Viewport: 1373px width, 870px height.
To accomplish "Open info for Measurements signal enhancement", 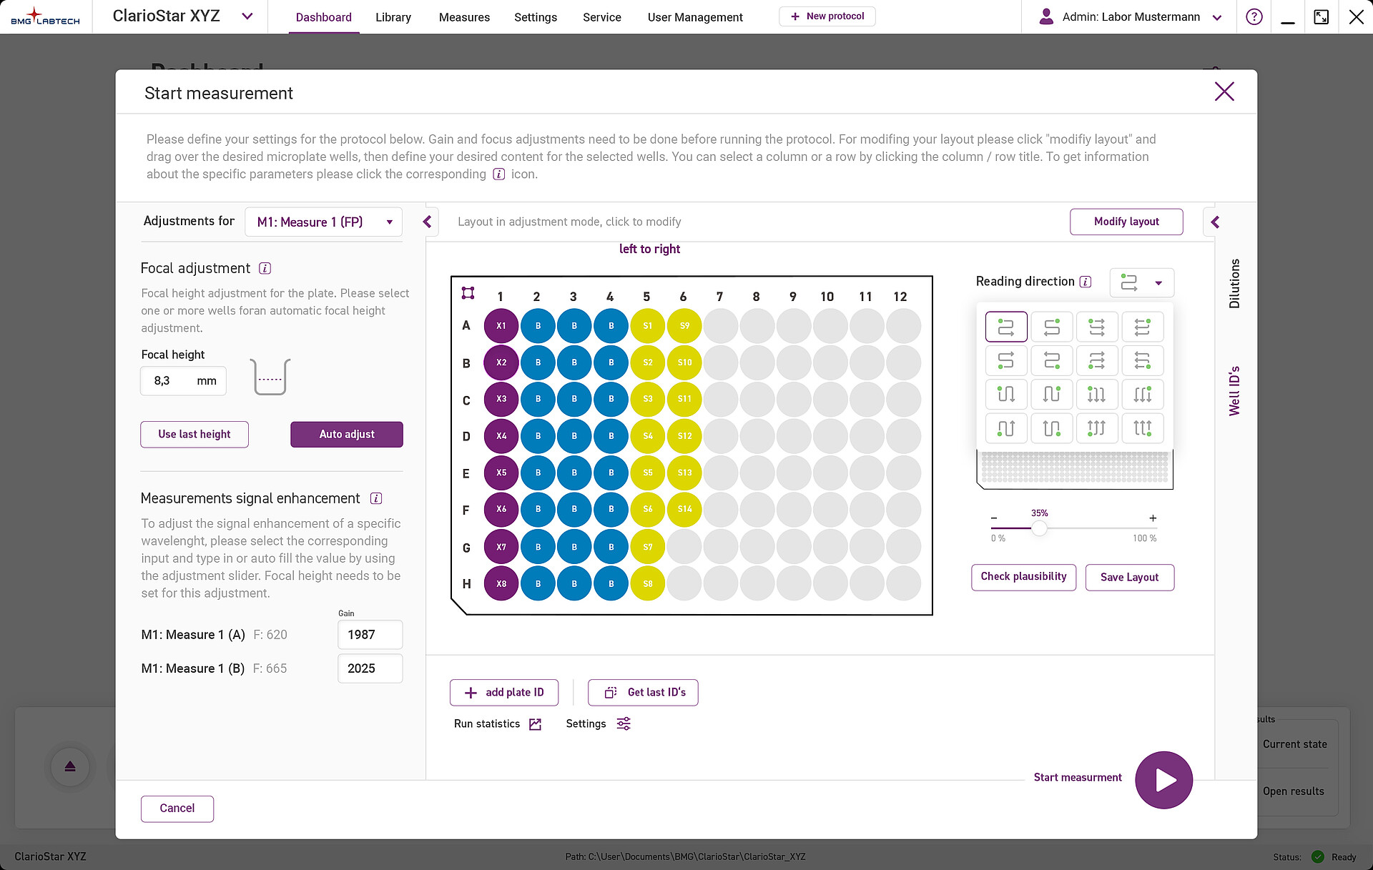I will point(376,498).
